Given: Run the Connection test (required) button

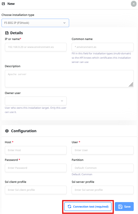Looking at the screenshot, I should (88, 206).
